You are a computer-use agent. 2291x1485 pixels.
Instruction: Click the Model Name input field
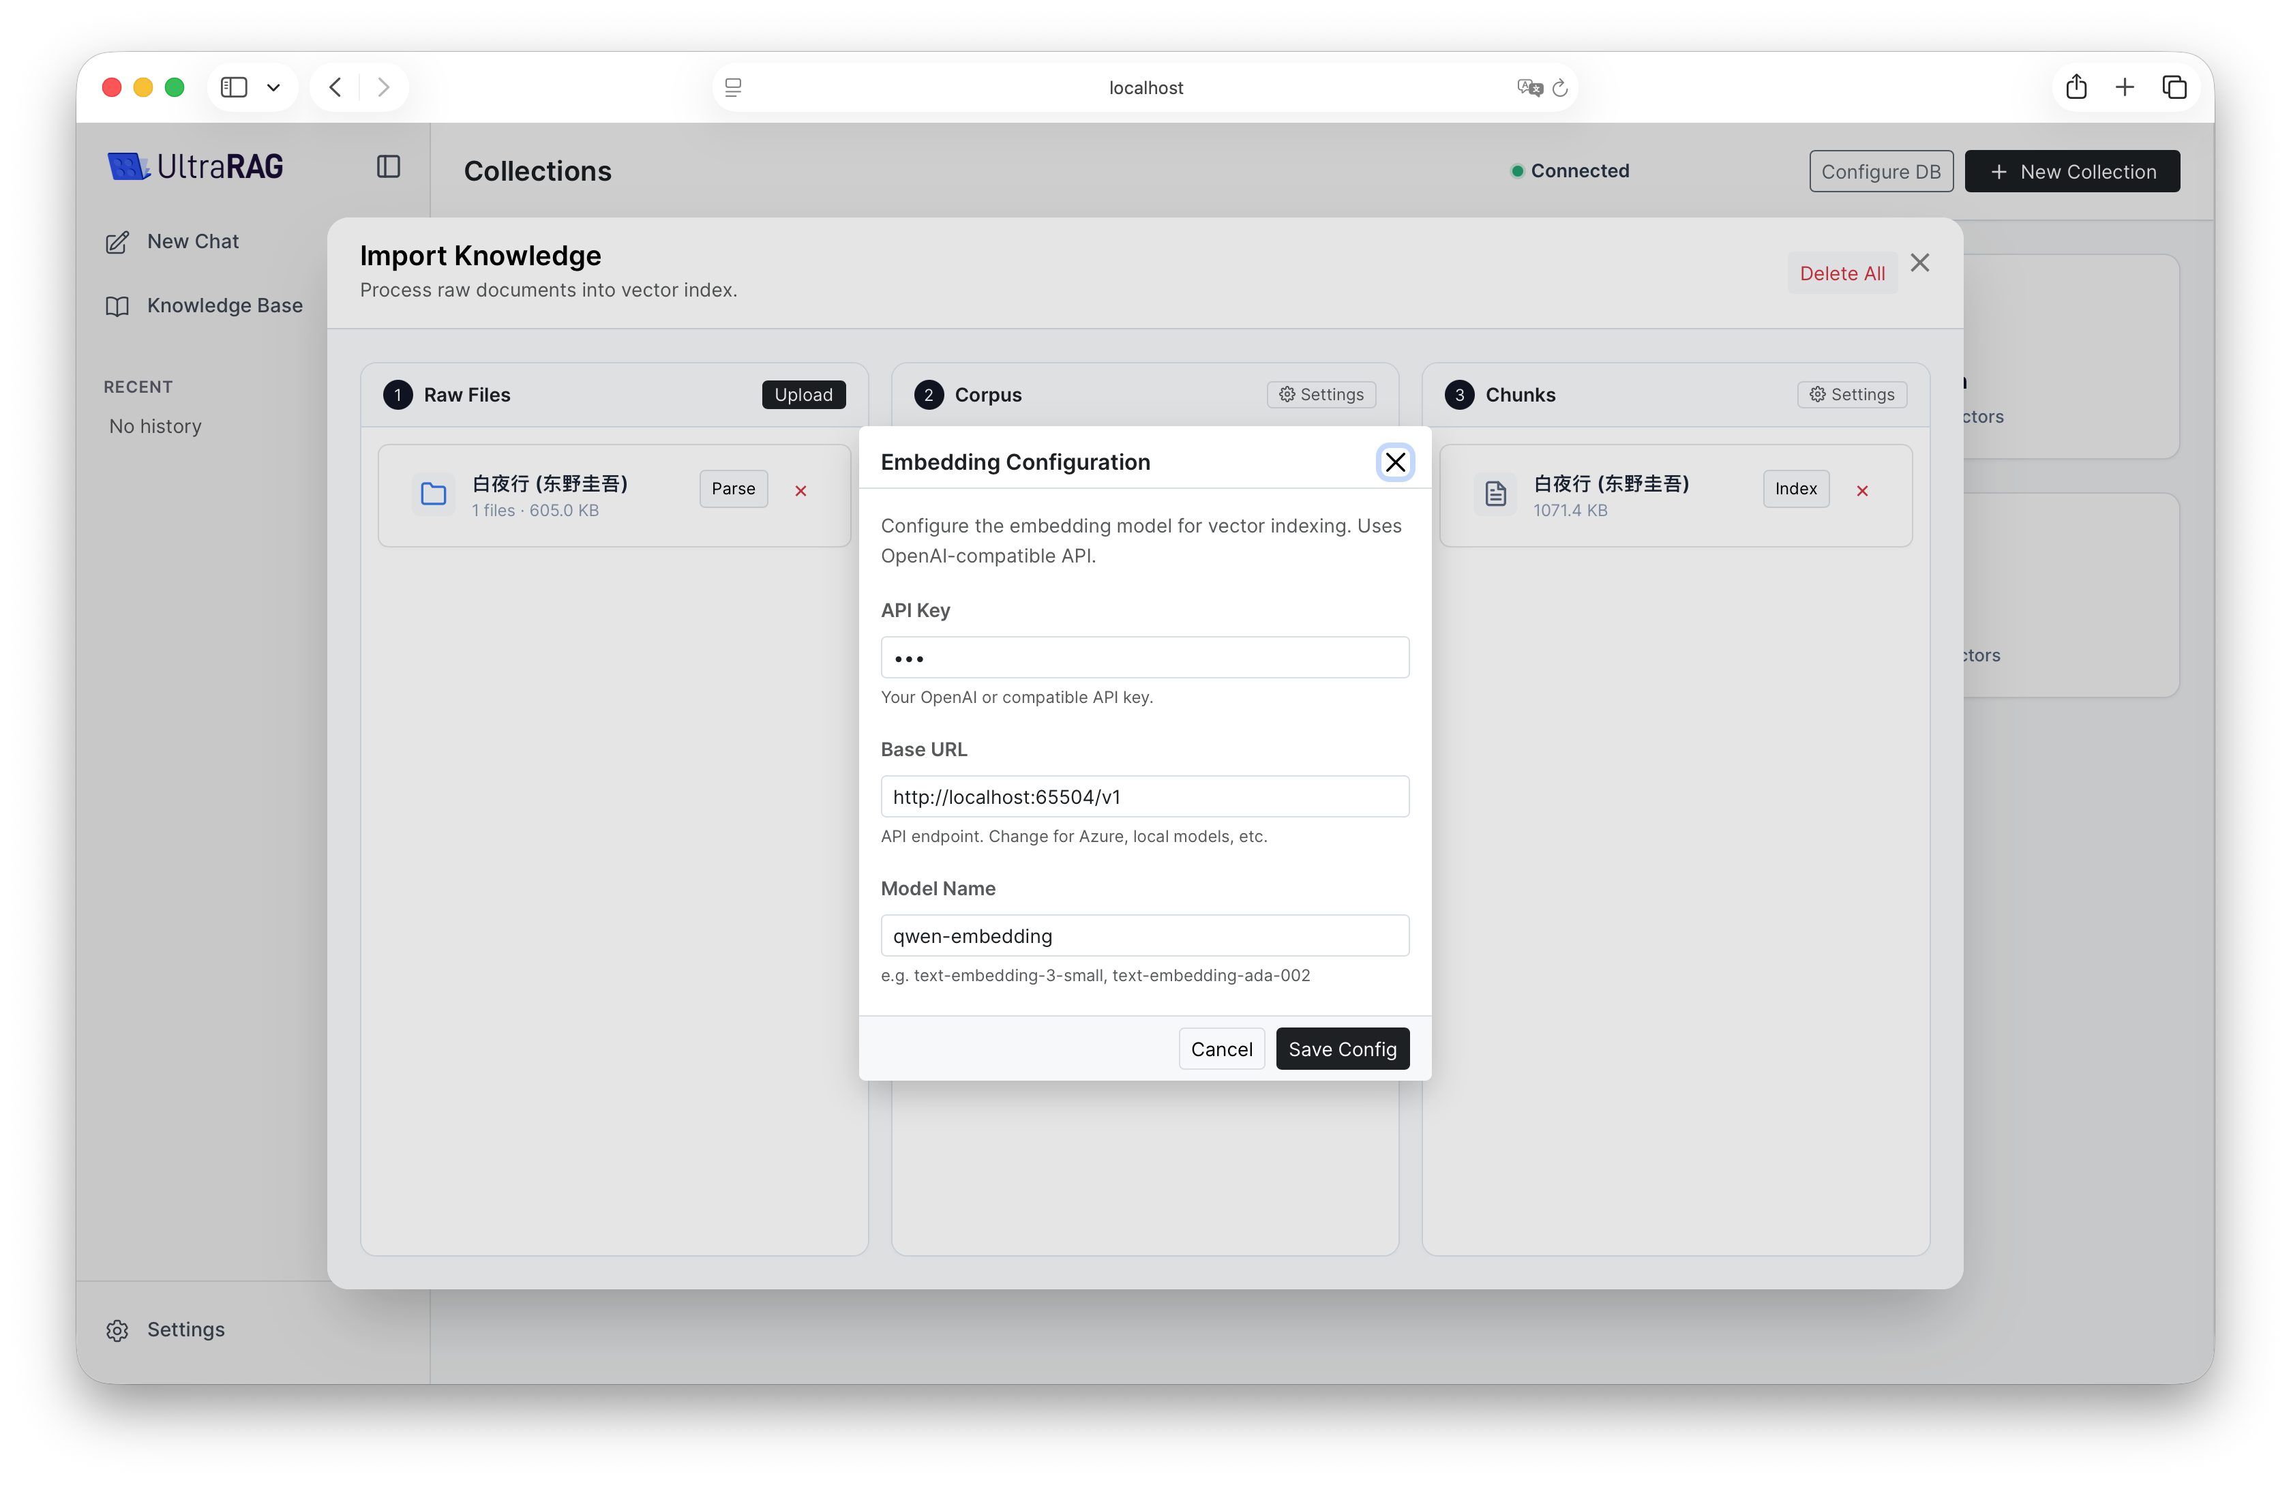point(1143,935)
